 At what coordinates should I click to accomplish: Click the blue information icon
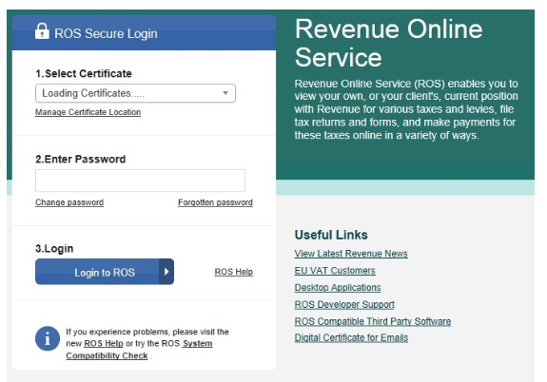(x=48, y=338)
